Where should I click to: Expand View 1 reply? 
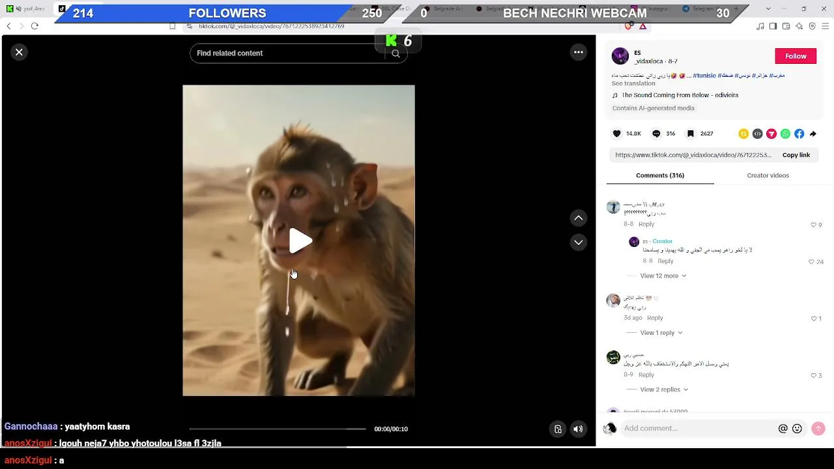click(661, 333)
